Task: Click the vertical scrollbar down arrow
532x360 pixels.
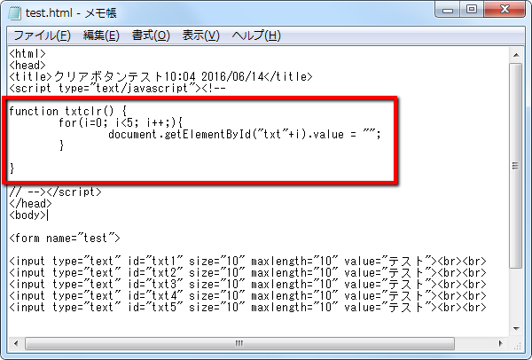Action: (x=516, y=328)
